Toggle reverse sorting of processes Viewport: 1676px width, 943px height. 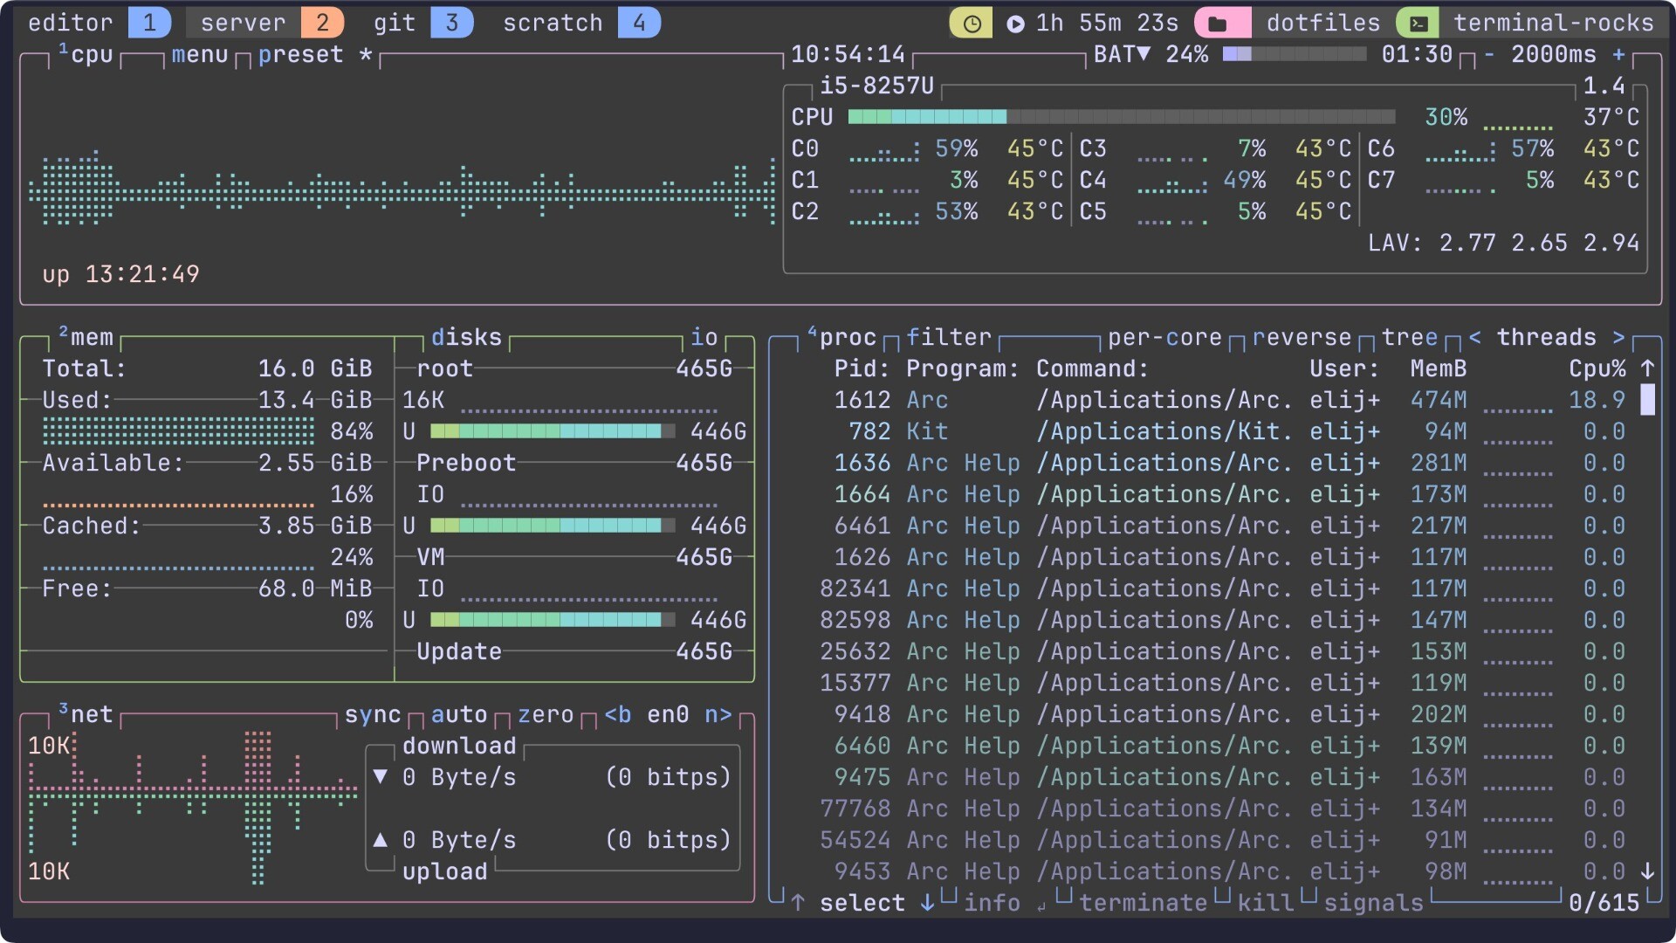(1301, 337)
